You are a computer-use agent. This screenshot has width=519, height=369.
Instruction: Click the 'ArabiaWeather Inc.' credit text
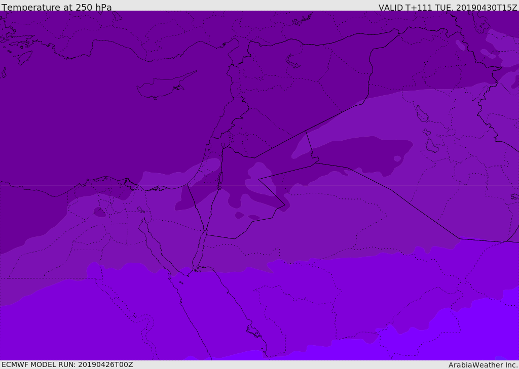(483, 365)
